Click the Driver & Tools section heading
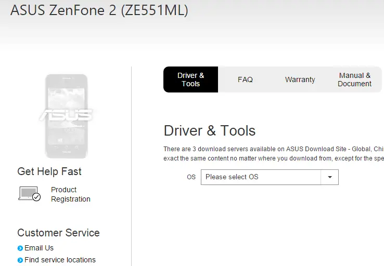This screenshot has height=266, width=384. [x=209, y=130]
